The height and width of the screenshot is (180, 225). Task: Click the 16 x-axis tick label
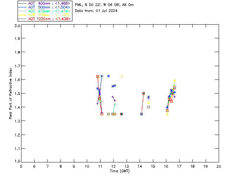pos(166,166)
